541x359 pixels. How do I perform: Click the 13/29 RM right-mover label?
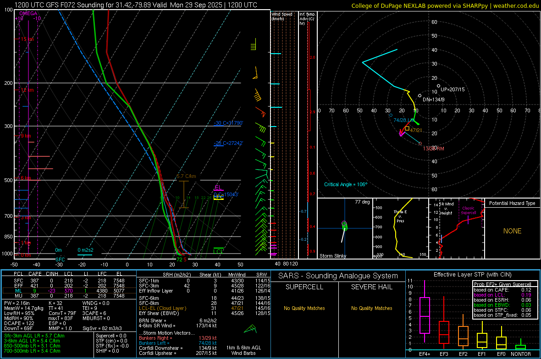tap(433, 149)
